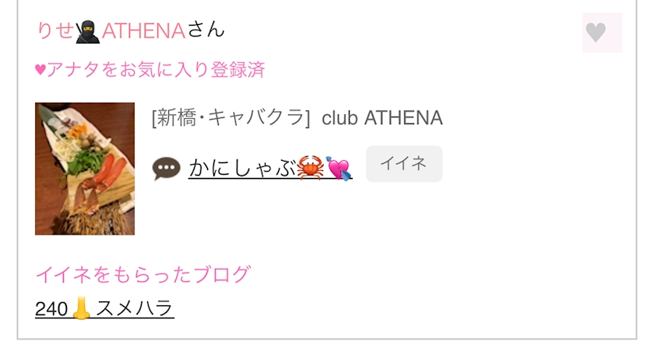Click the ninja emoji in the username
The height and width of the screenshot is (341, 654).
pyautogui.click(x=87, y=32)
